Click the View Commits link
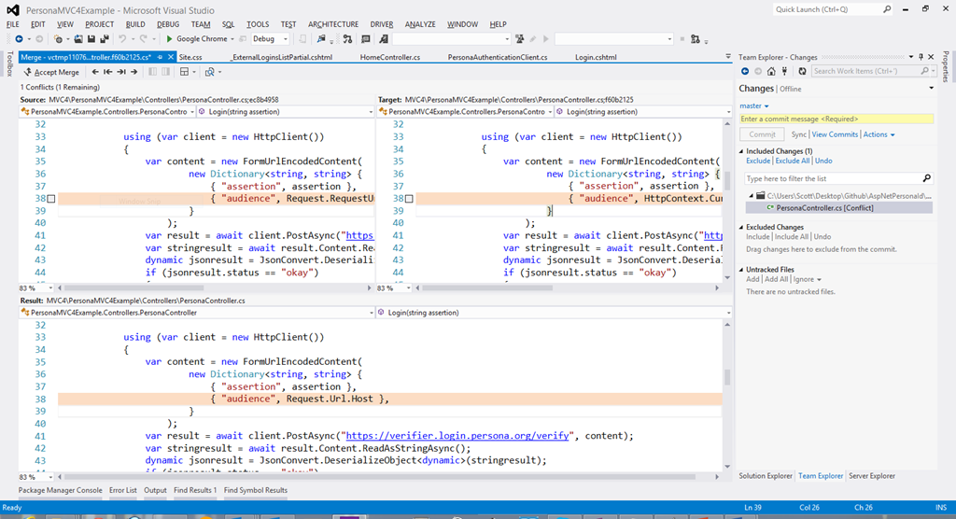This screenshot has height=519, width=956. [x=835, y=134]
